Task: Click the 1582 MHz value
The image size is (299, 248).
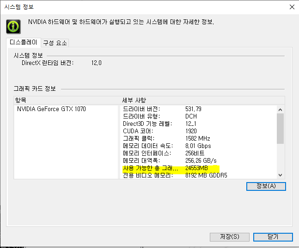Action: (x=197, y=138)
